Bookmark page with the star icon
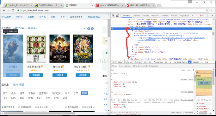The width and height of the screenshot is (216, 116). pos(207,10)
